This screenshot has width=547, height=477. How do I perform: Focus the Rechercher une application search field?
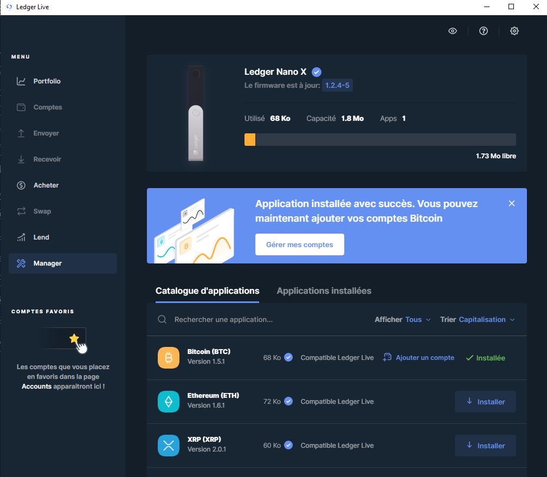[223, 320]
